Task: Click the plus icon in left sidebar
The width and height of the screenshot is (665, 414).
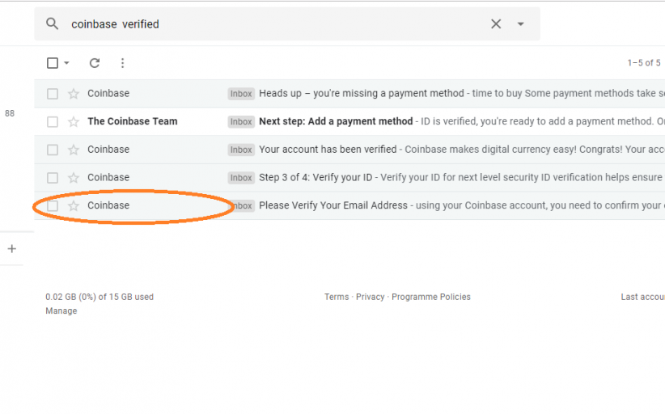Action: (x=11, y=249)
